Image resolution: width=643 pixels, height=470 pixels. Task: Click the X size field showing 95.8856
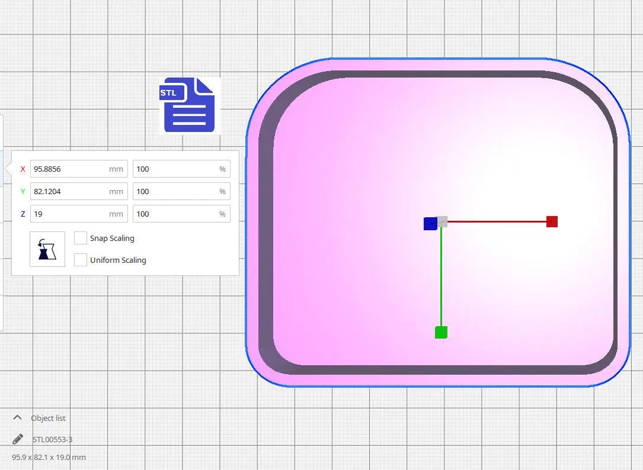coord(68,169)
